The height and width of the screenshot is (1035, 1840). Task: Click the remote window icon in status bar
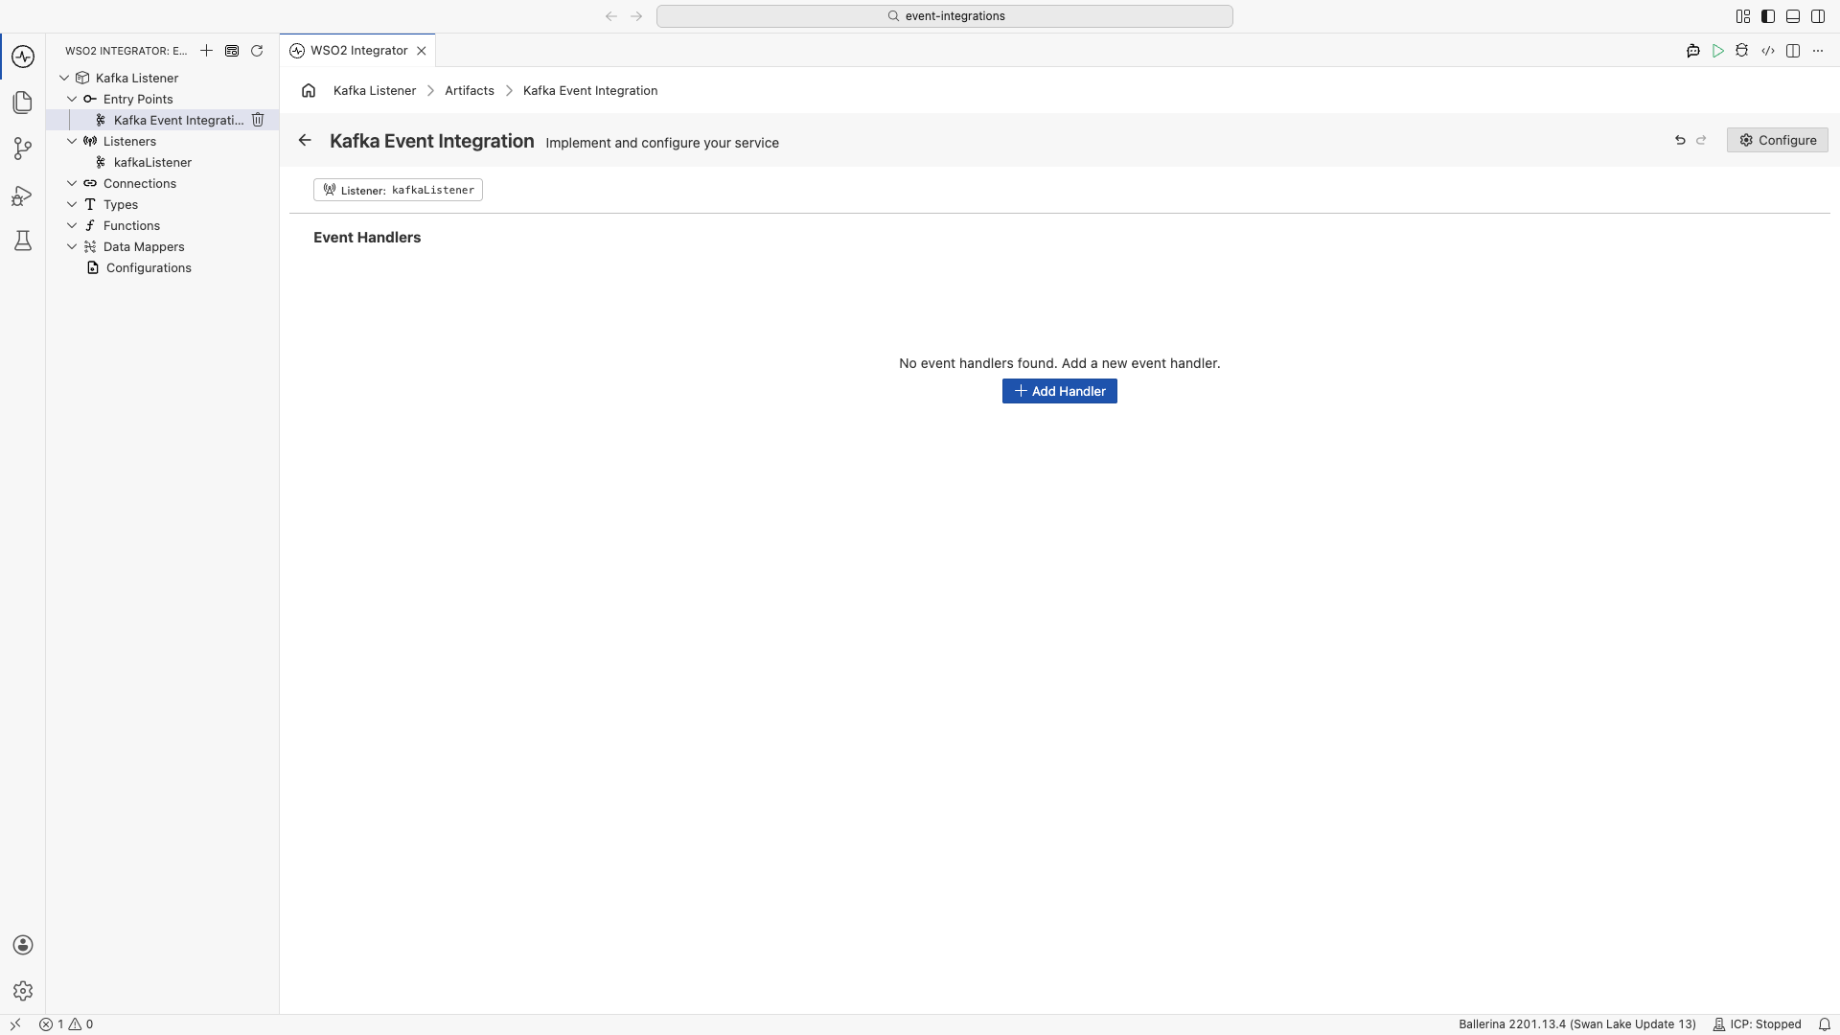[15, 1024]
